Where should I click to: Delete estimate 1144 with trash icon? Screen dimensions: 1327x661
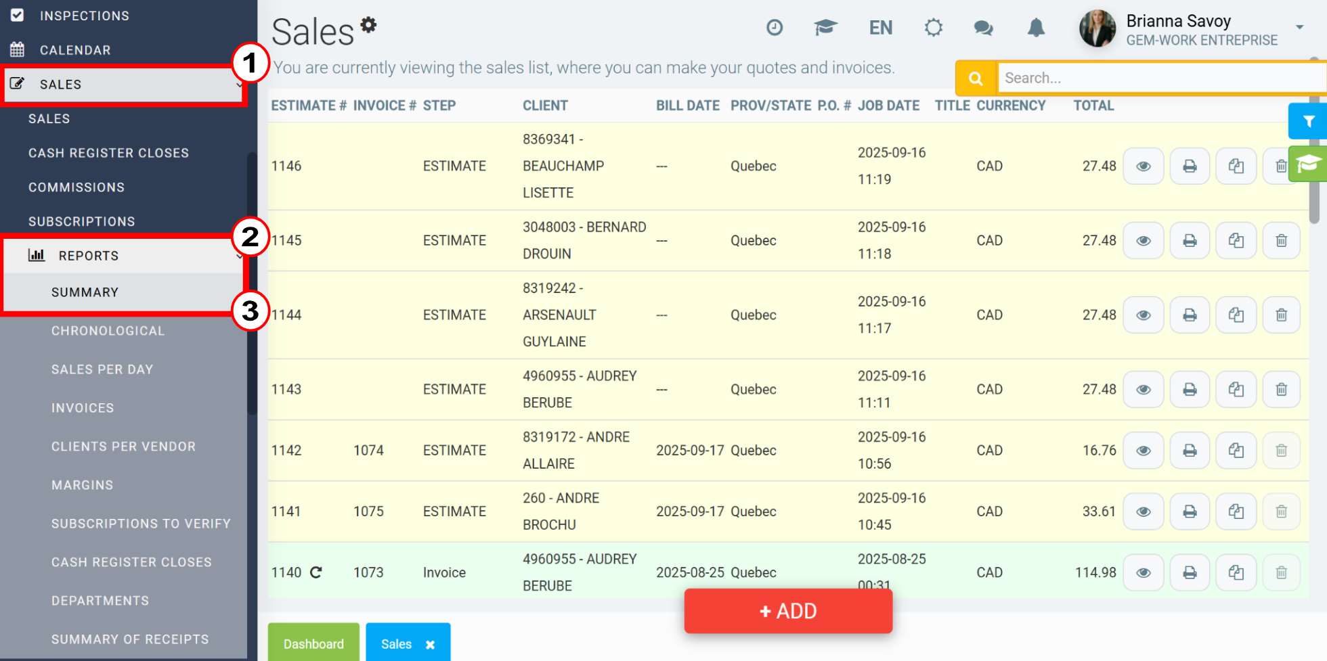(x=1281, y=315)
